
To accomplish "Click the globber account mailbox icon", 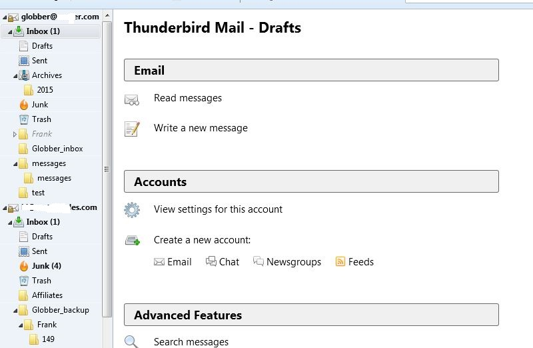I will pyautogui.click(x=13, y=17).
